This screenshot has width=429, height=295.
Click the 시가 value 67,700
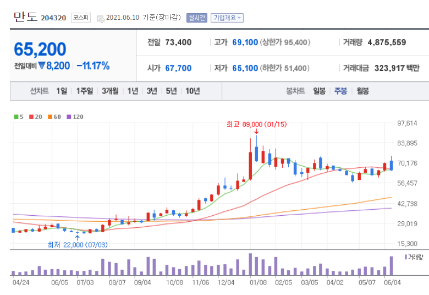(178, 68)
